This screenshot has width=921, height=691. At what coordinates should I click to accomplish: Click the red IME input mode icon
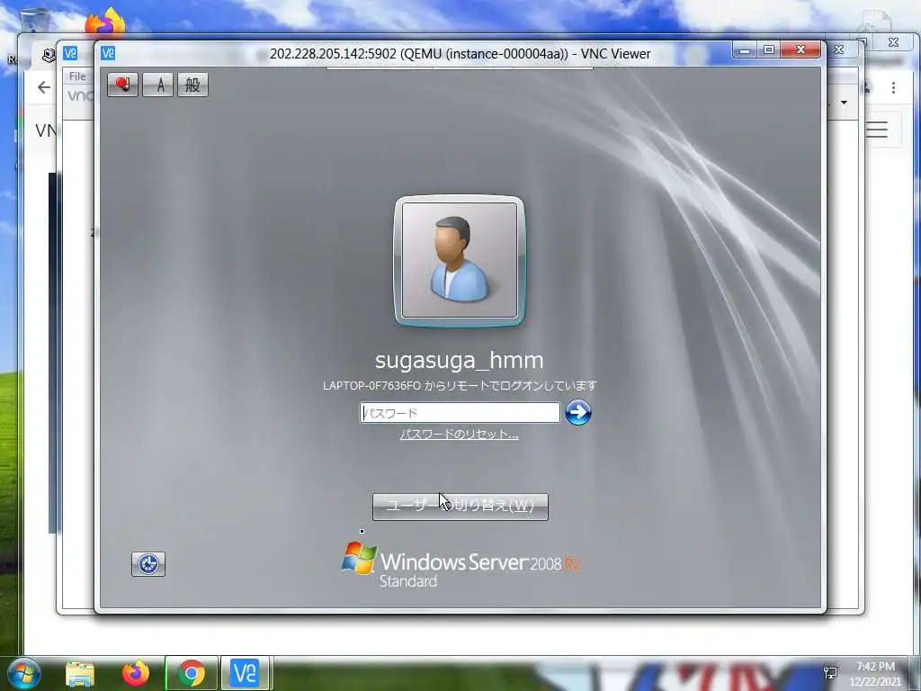[x=122, y=85]
